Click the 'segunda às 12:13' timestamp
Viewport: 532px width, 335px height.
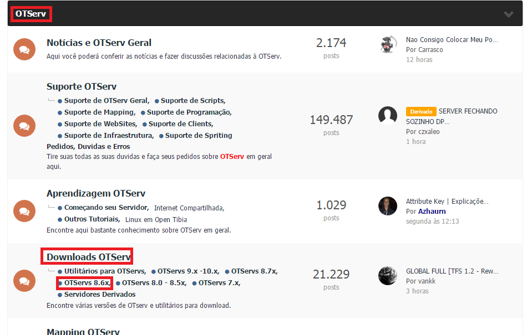click(x=433, y=221)
